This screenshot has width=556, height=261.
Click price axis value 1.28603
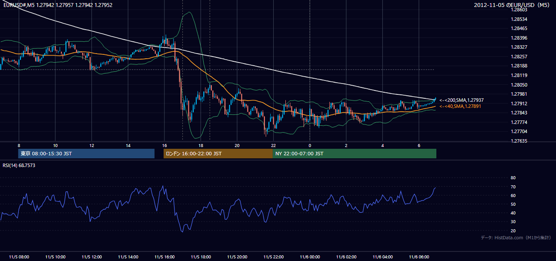[x=519, y=10]
